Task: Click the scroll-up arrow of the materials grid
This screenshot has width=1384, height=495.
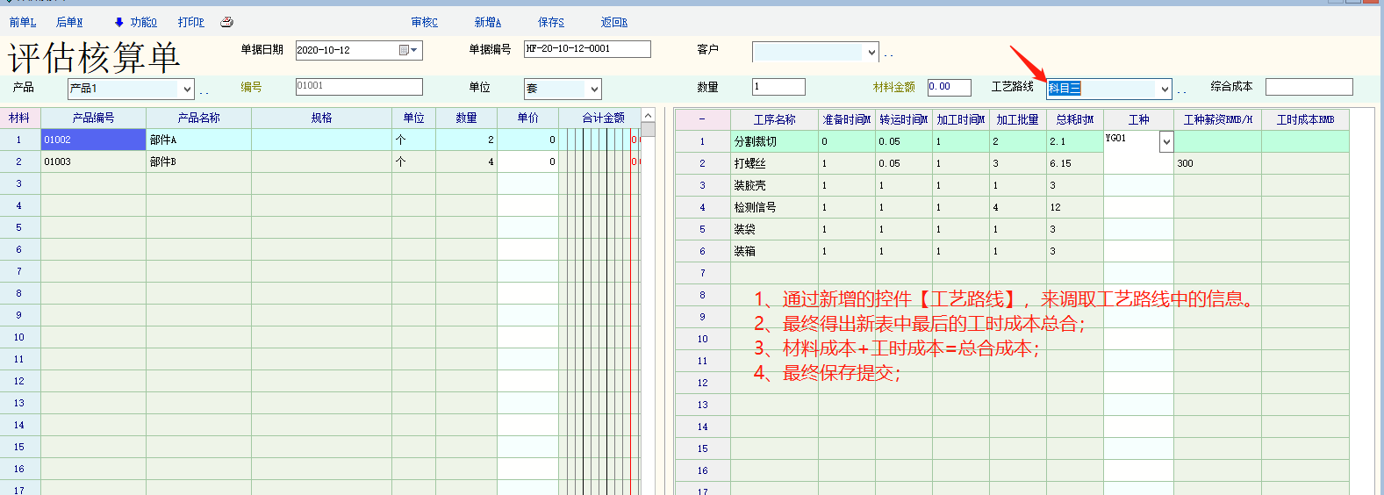Action: tap(648, 116)
